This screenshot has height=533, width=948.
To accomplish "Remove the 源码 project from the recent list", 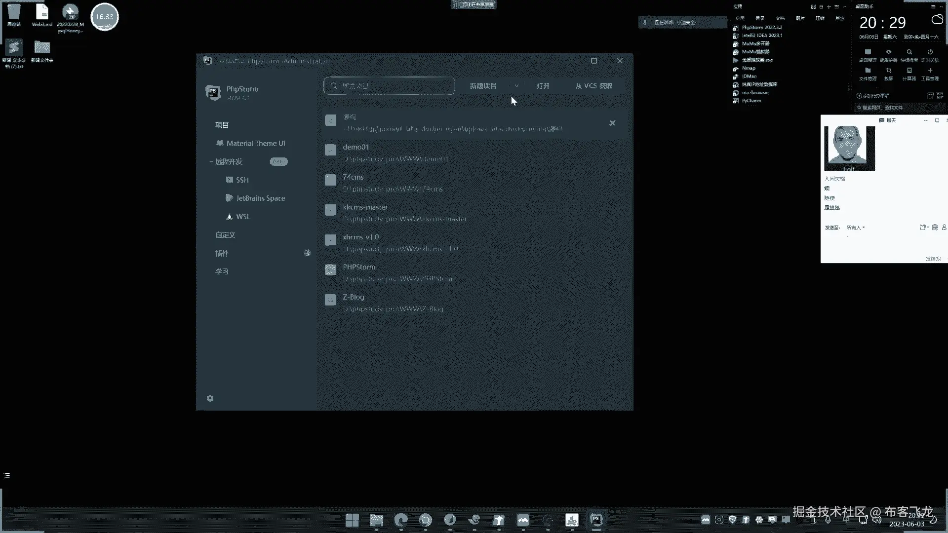I will (x=612, y=123).
